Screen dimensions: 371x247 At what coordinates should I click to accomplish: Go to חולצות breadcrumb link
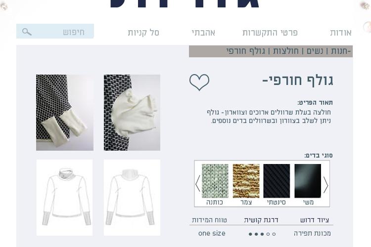286,51
